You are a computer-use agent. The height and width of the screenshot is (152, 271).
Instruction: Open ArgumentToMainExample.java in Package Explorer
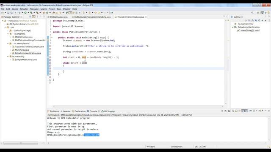(29, 47)
